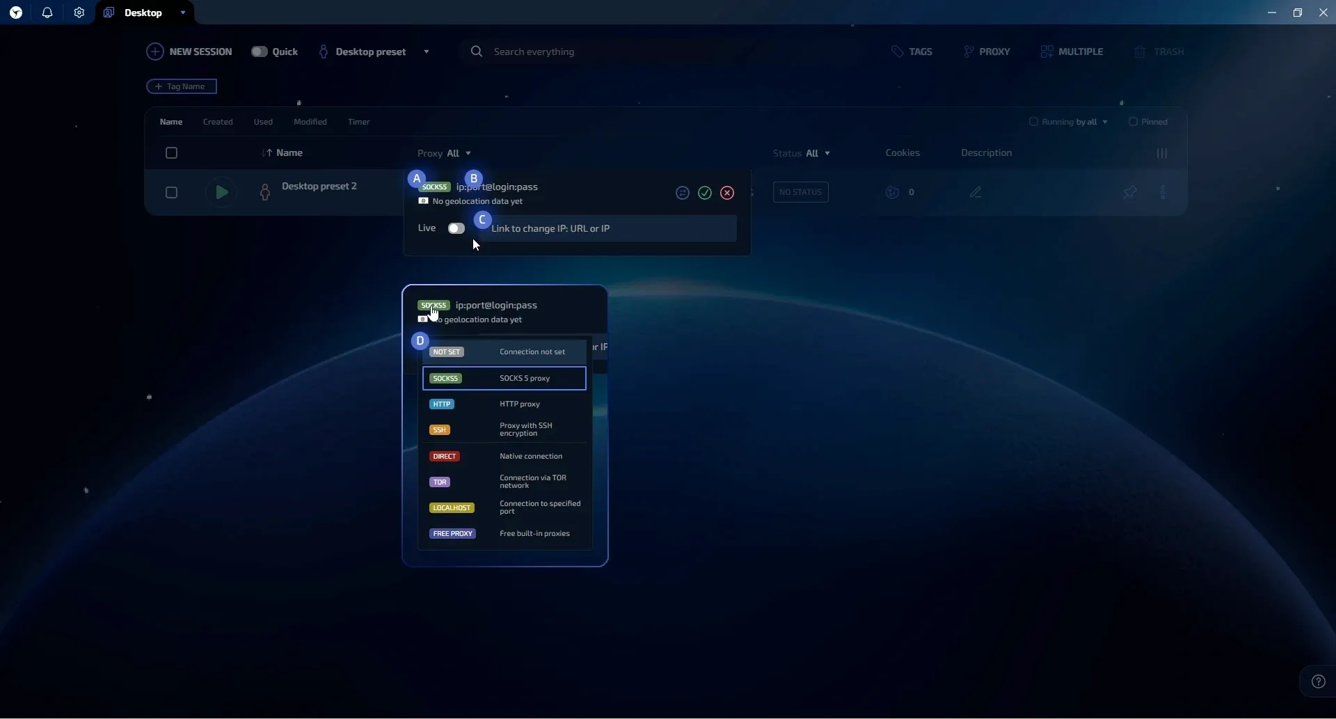
Task: Choose LOCALHOST connection to specified port
Action: [504, 508]
